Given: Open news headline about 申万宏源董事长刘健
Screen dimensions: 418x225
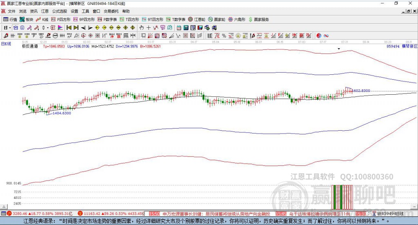Looking at the screenshot, I should pos(216,214).
